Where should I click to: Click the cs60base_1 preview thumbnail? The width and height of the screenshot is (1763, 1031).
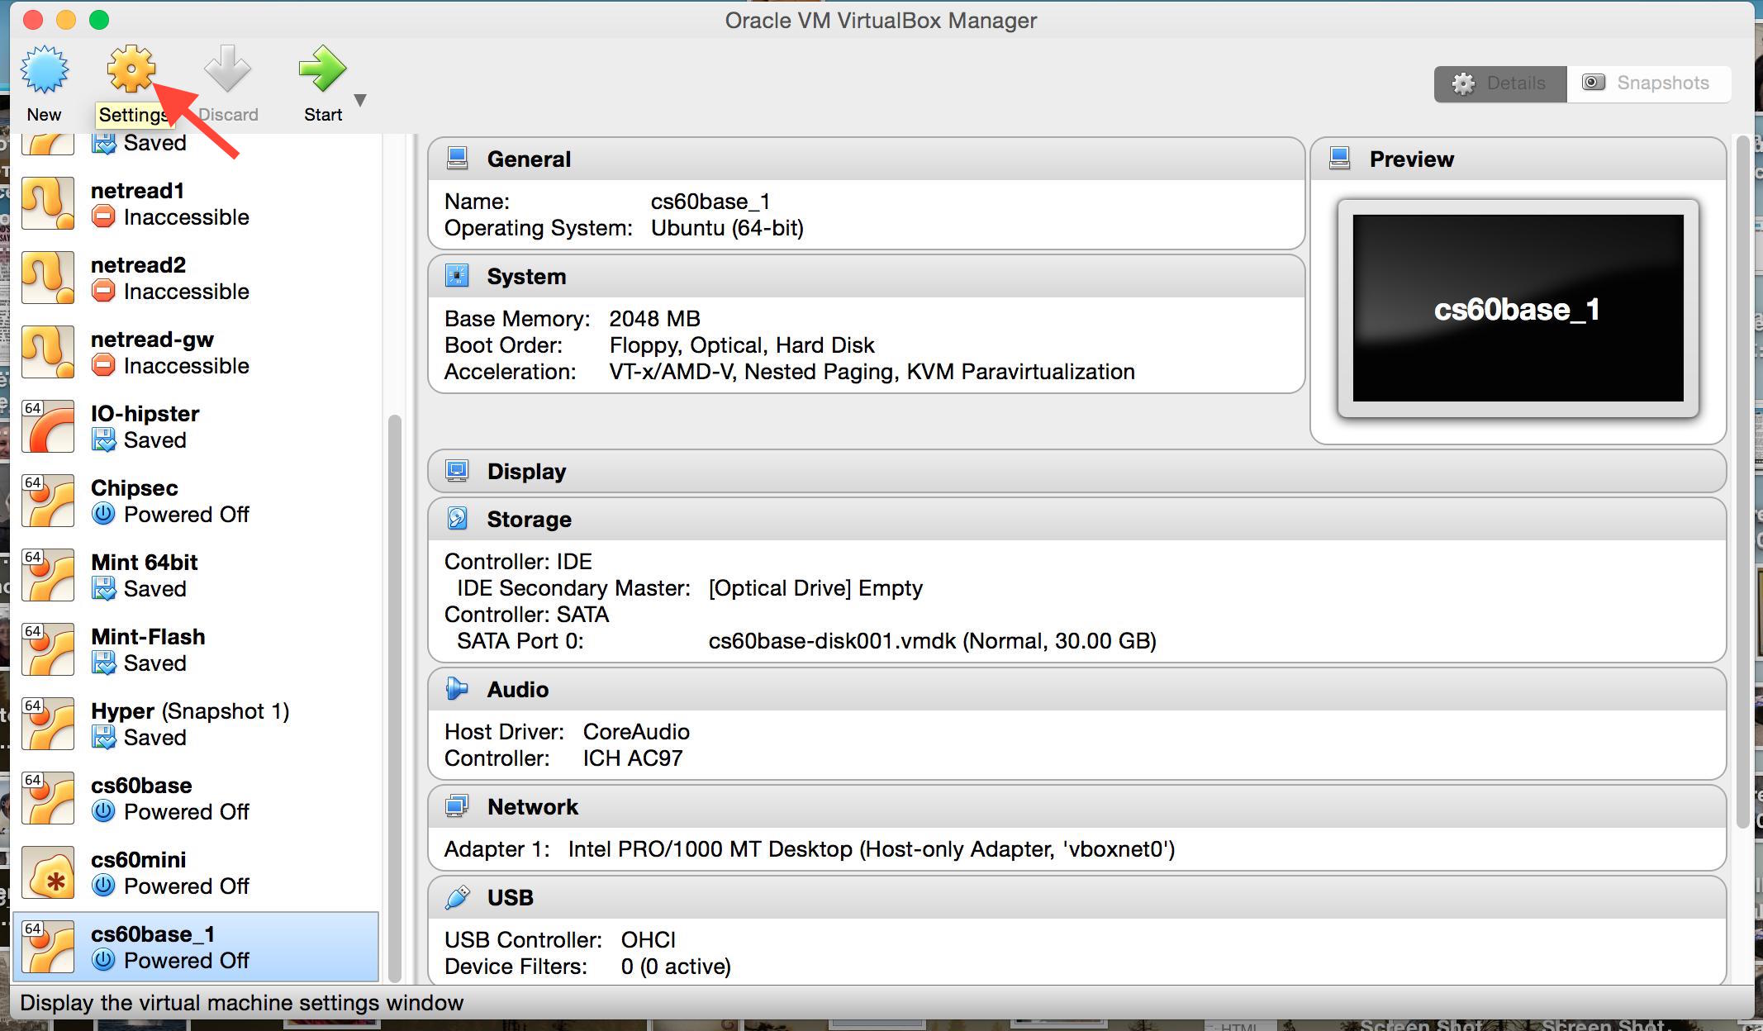point(1518,308)
